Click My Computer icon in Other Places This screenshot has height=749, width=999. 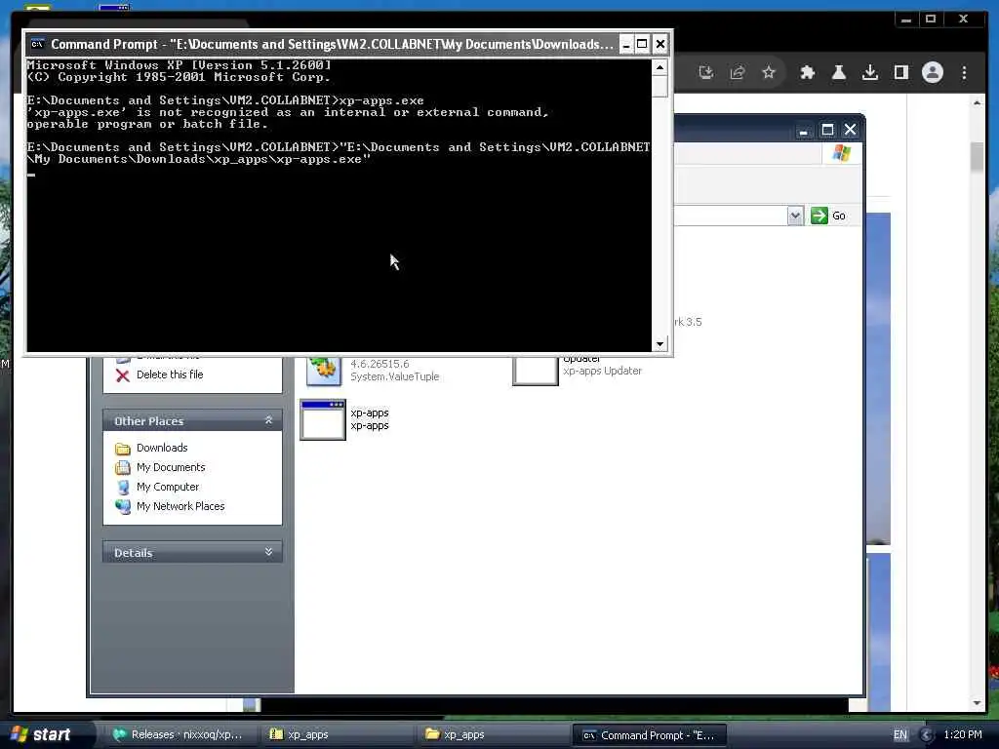[x=123, y=488]
